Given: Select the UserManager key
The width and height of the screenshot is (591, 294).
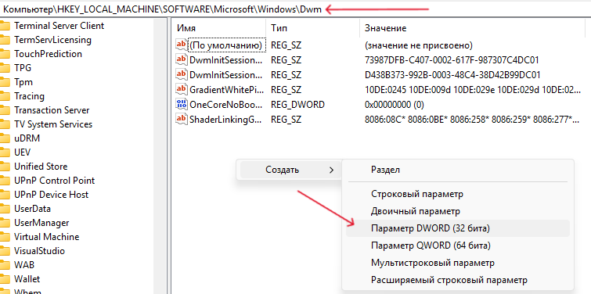Looking at the screenshot, I should click(x=41, y=223).
